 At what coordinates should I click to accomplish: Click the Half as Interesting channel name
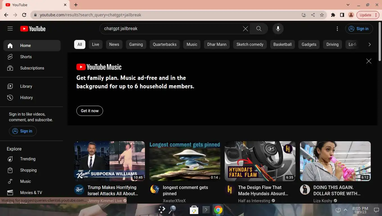pos(254,201)
